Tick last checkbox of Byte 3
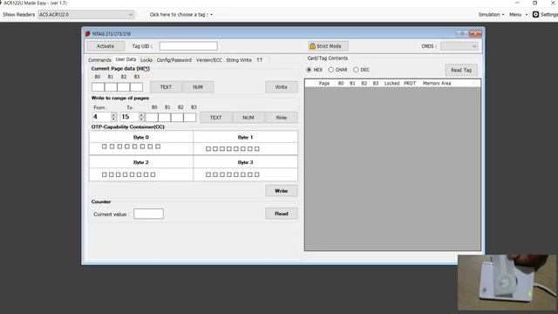 coord(257,174)
